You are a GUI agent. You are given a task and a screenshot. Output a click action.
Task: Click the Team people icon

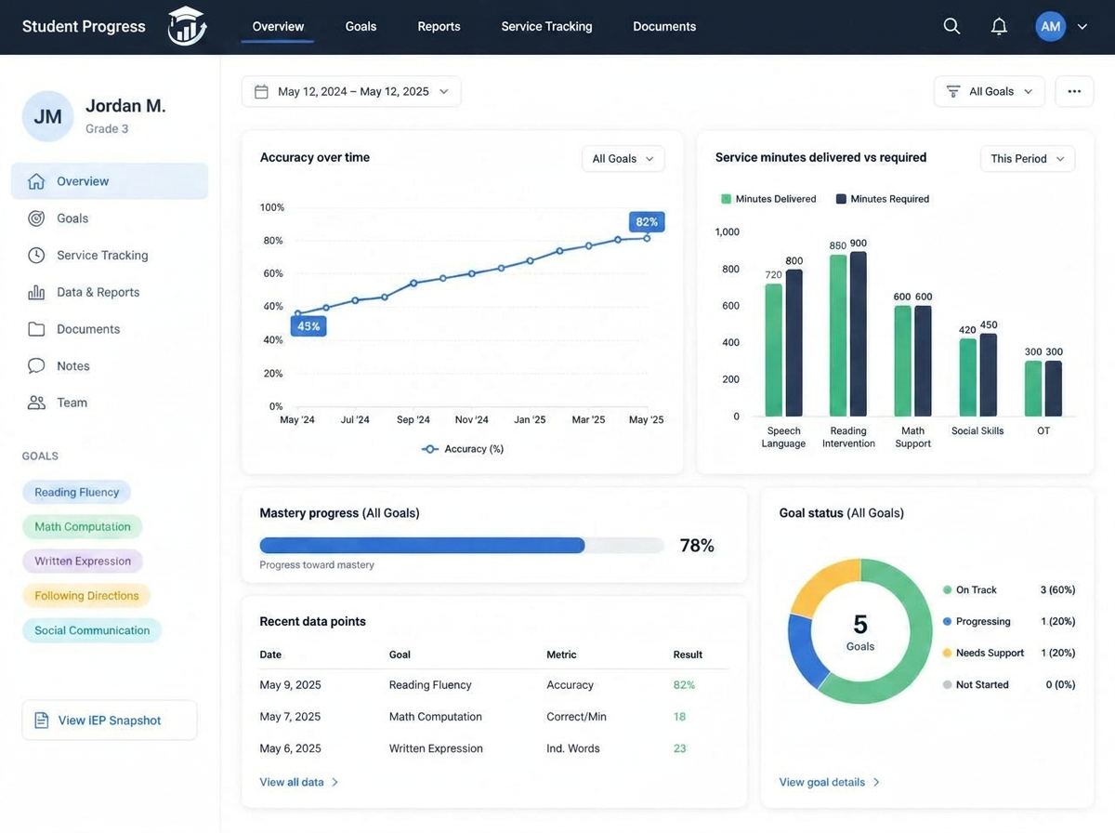point(36,403)
